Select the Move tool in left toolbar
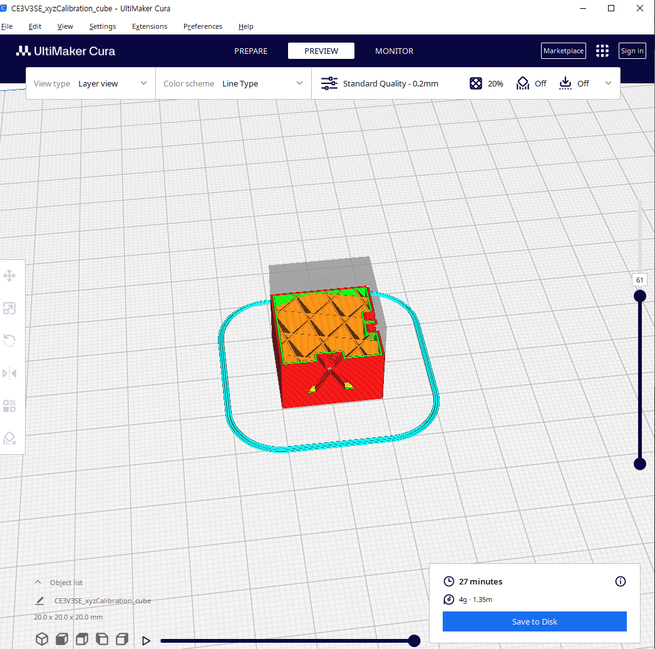 9,276
